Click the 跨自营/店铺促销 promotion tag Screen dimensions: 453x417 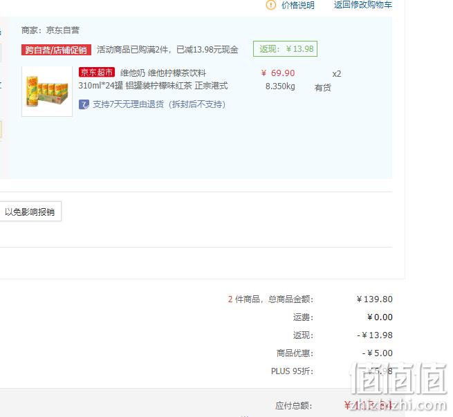point(56,50)
